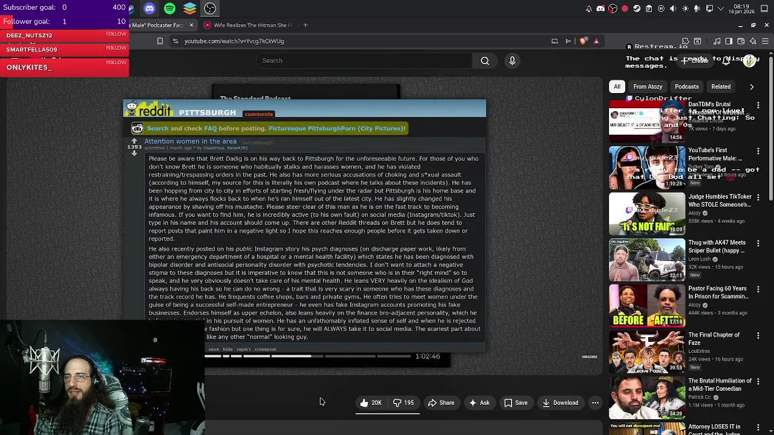Open 'Judge Humbles TikToker' video thumbnail
Viewport: 774px width, 435px height.
(647, 214)
